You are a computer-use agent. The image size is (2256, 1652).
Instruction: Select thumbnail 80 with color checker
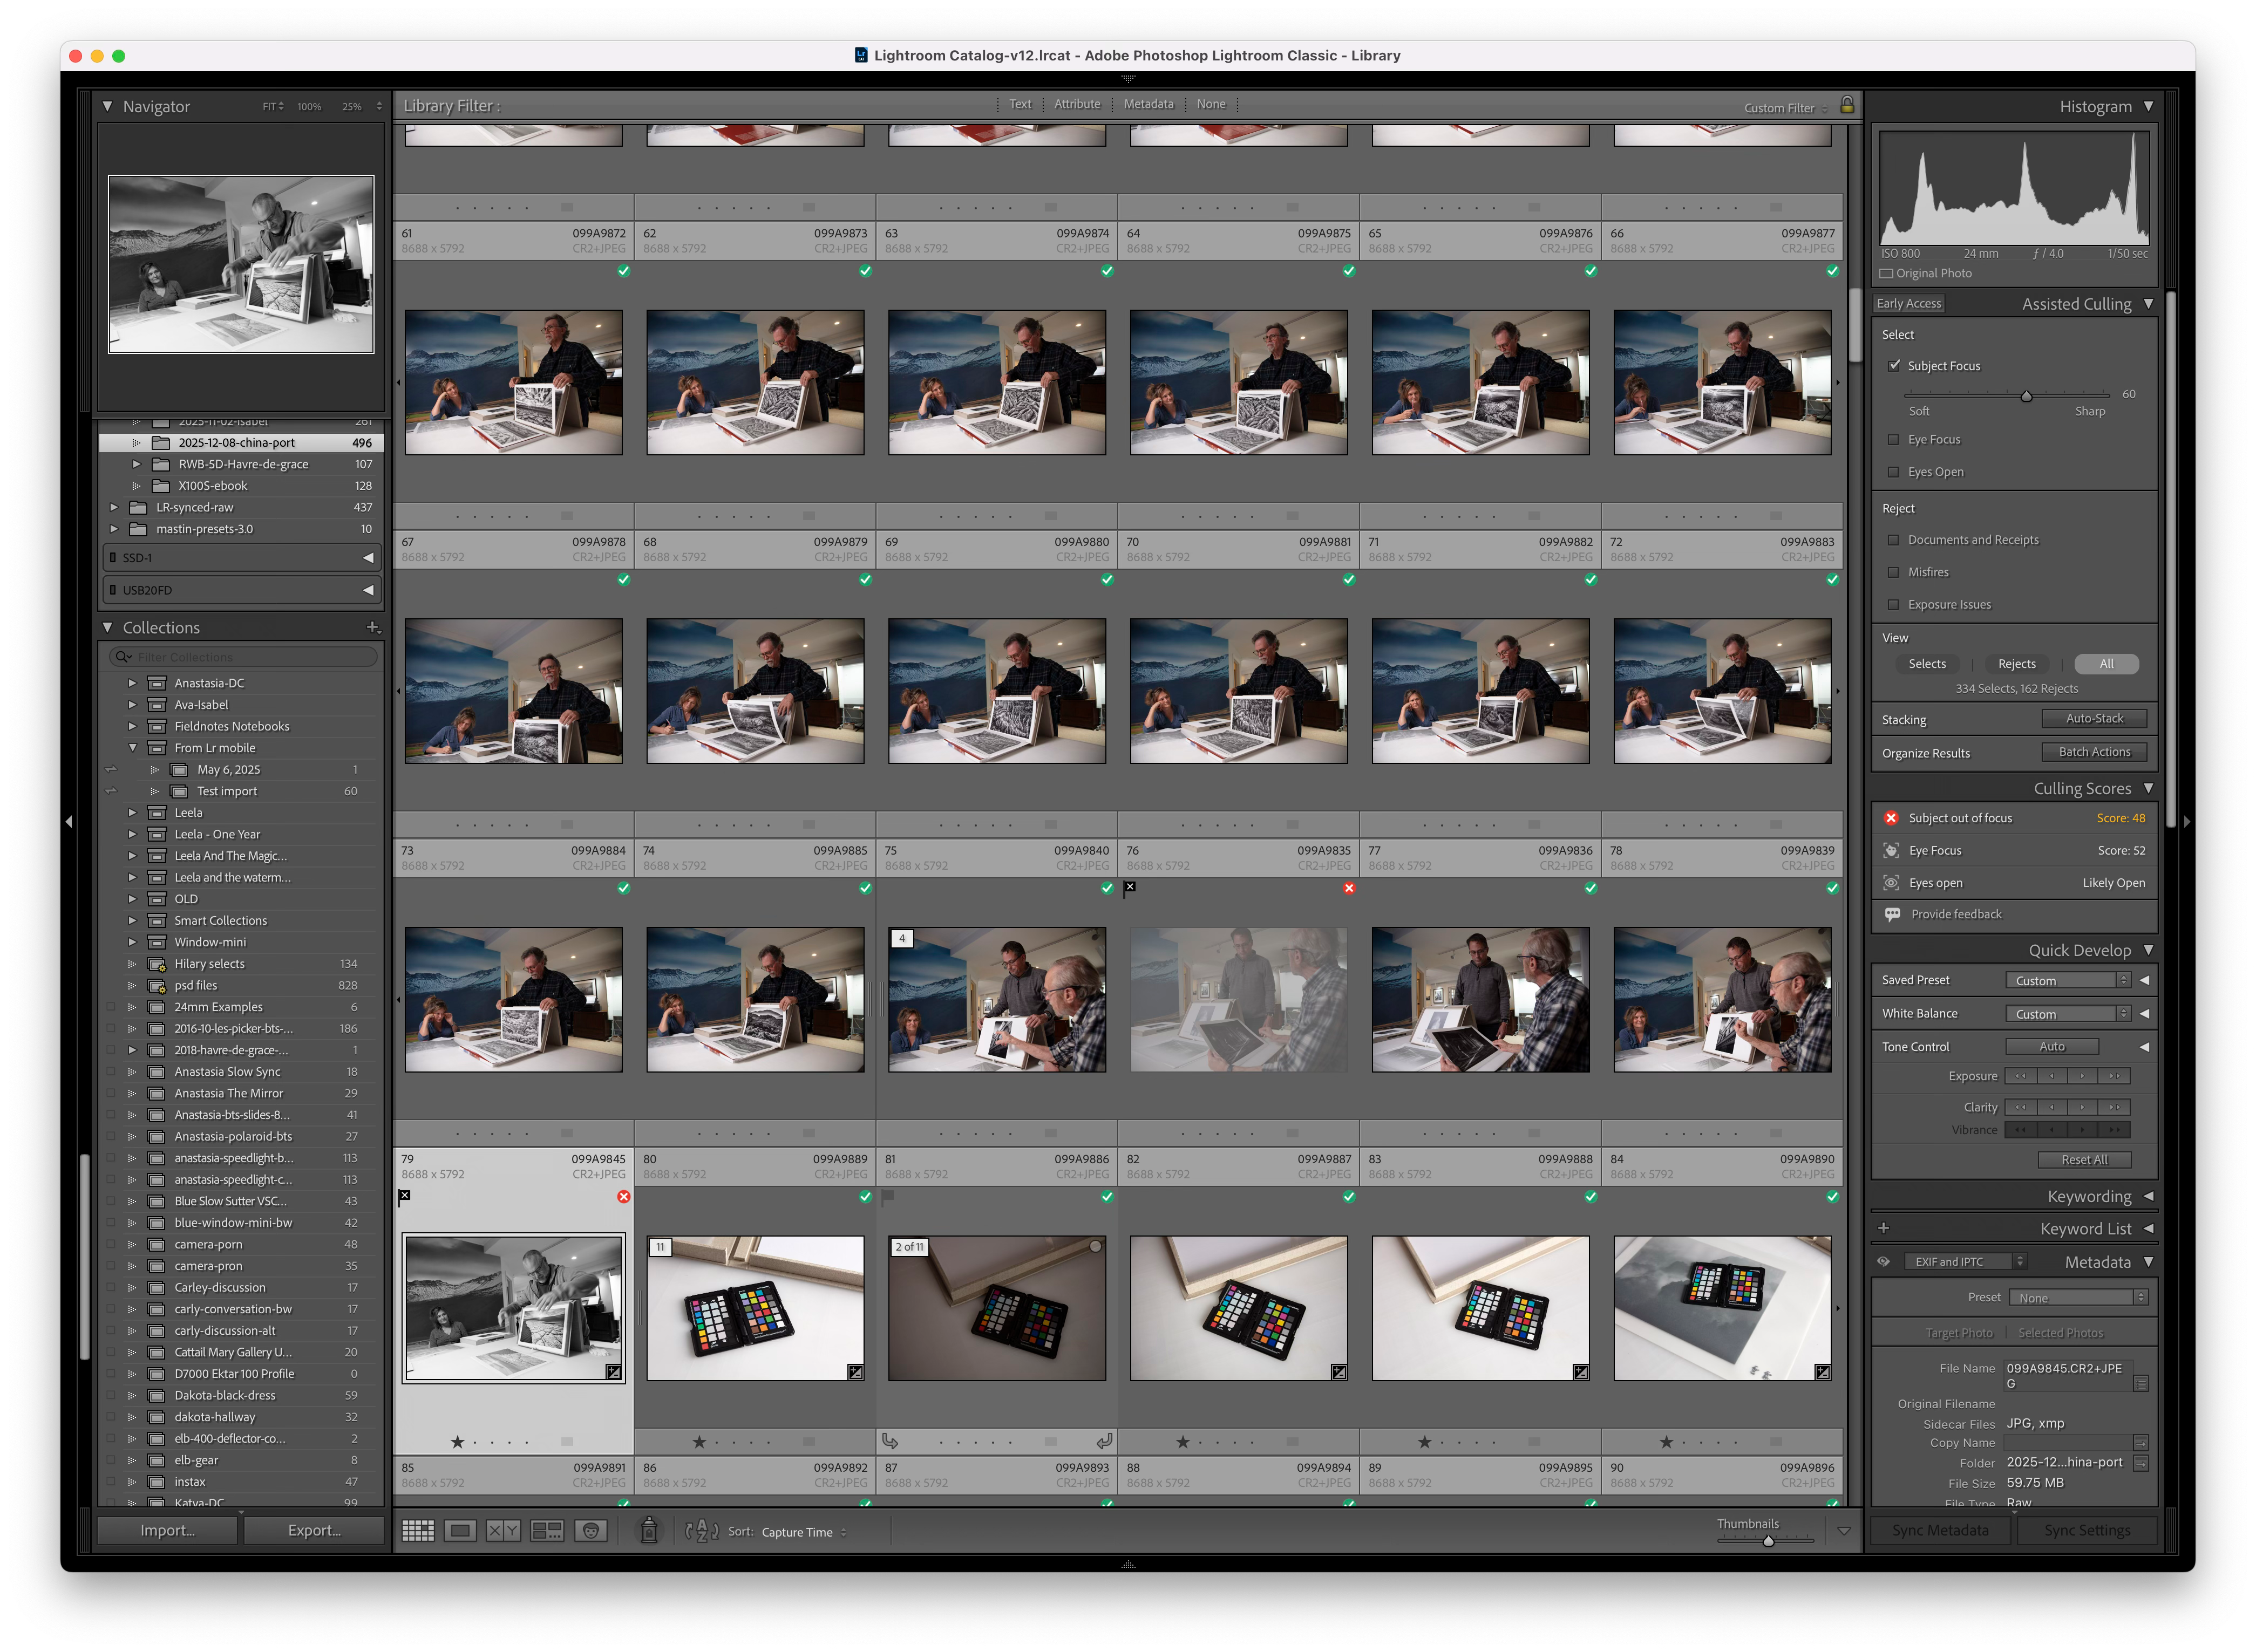point(755,1308)
